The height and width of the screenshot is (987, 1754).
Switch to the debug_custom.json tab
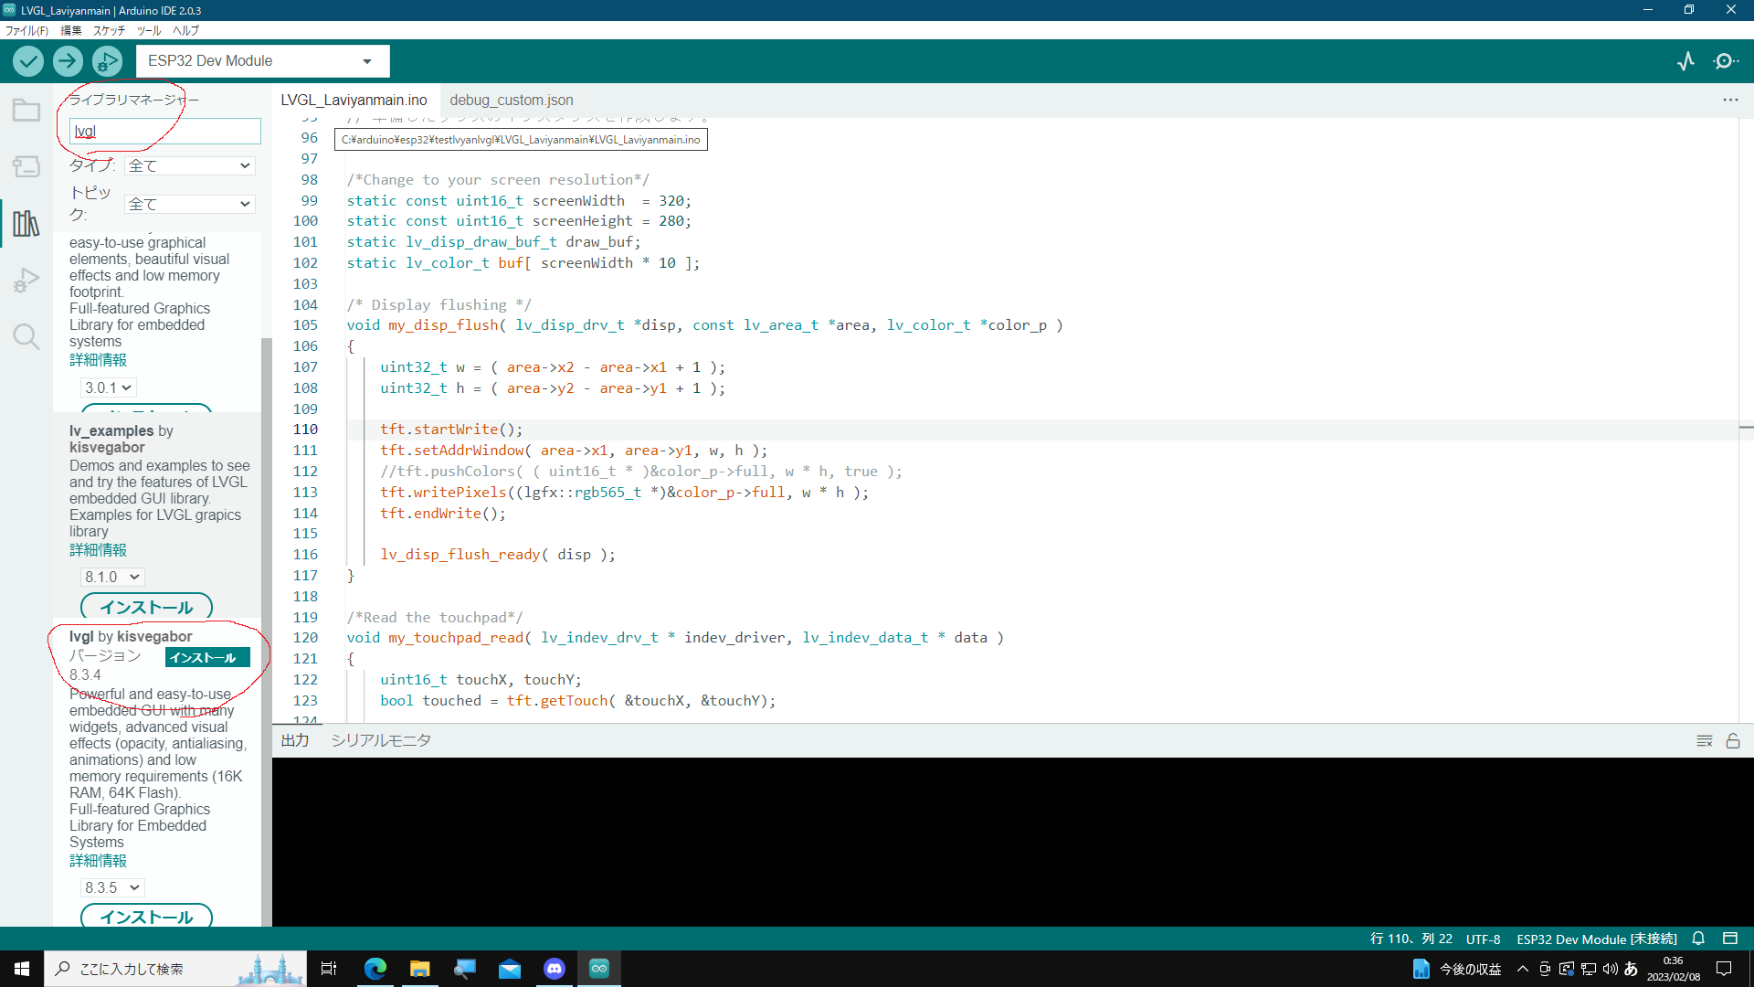[511, 100]
